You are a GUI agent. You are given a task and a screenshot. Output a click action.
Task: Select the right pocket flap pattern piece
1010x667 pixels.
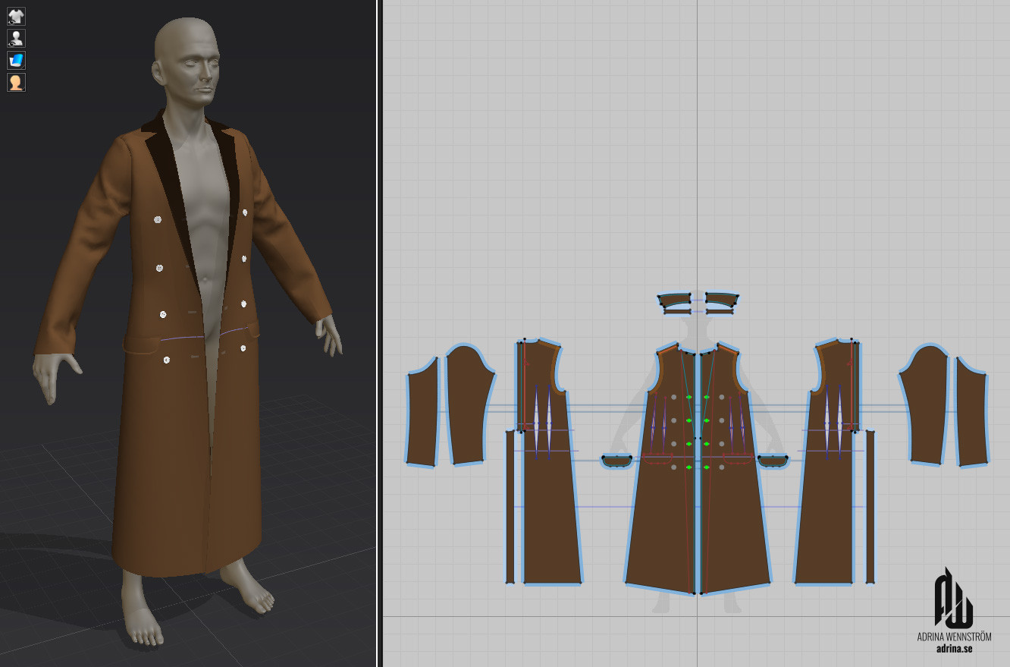pos(773,461)
